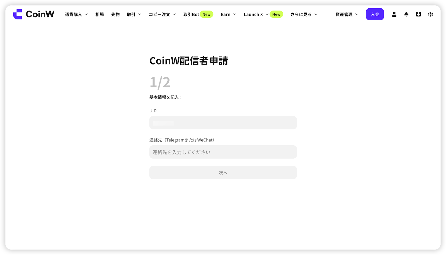Image resolution: width=446 pixels, height=255 pixels.
Task: Expand the 資産管理 dropdown menu
Action: [347, 14]
